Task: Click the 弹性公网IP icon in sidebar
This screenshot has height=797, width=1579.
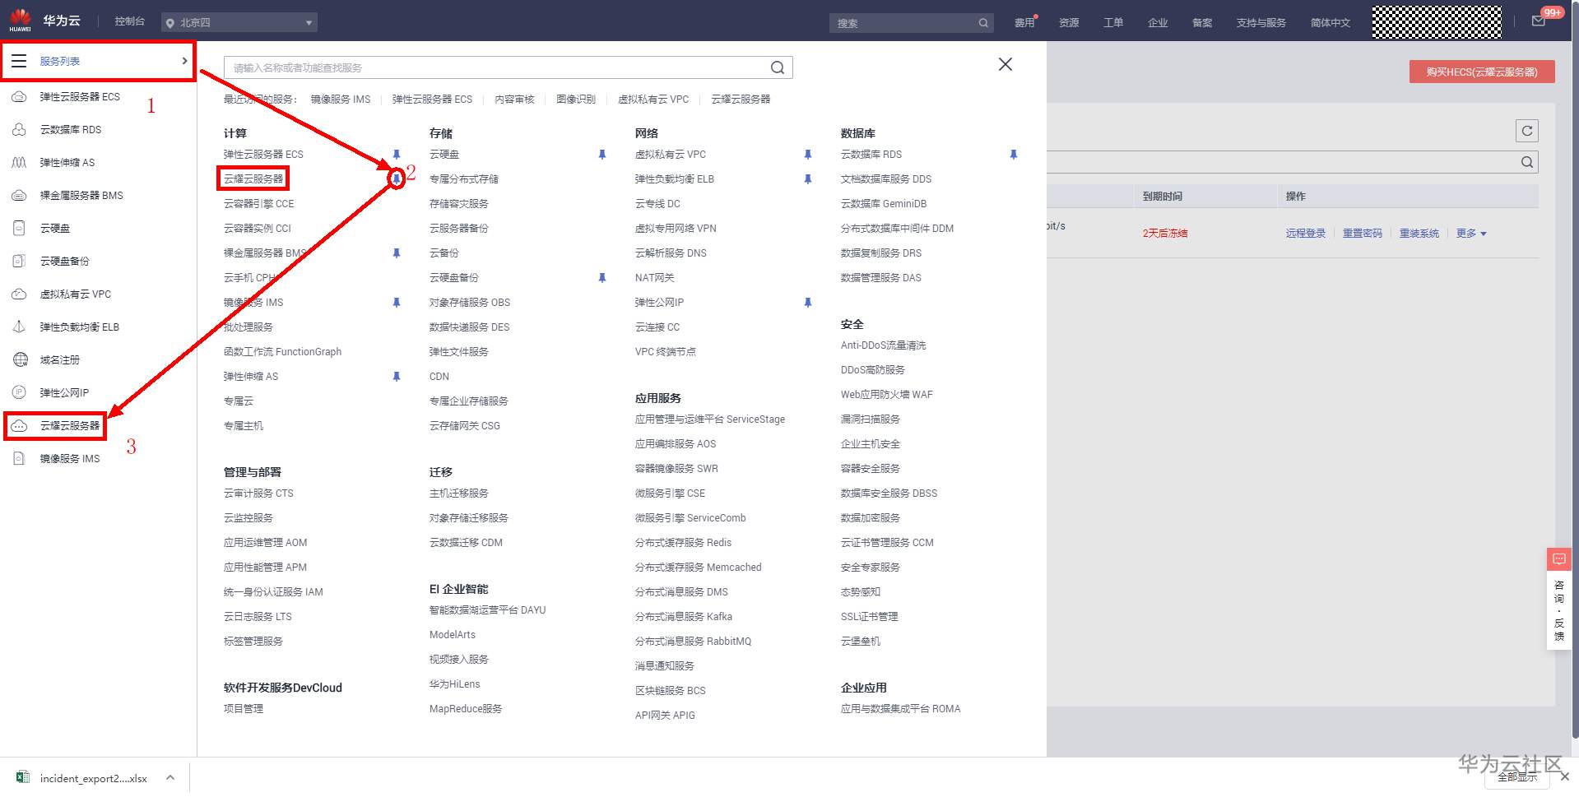Action: [x=19, y=393]
